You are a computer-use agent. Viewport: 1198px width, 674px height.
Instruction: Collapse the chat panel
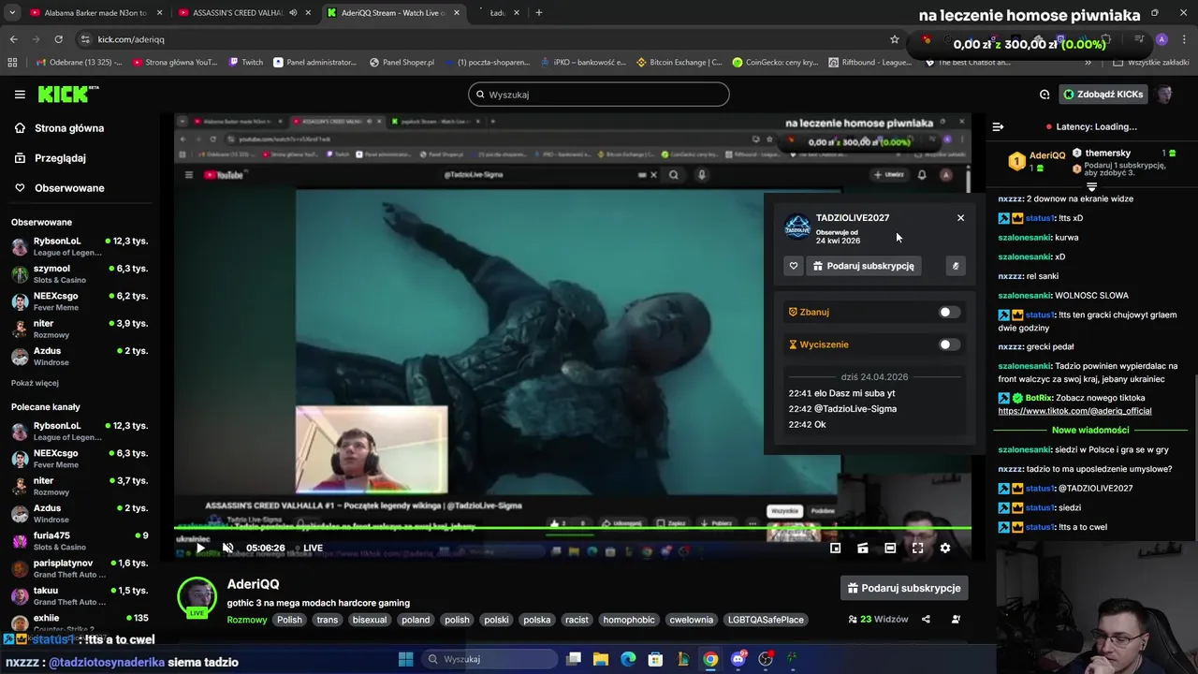point(998,126)
